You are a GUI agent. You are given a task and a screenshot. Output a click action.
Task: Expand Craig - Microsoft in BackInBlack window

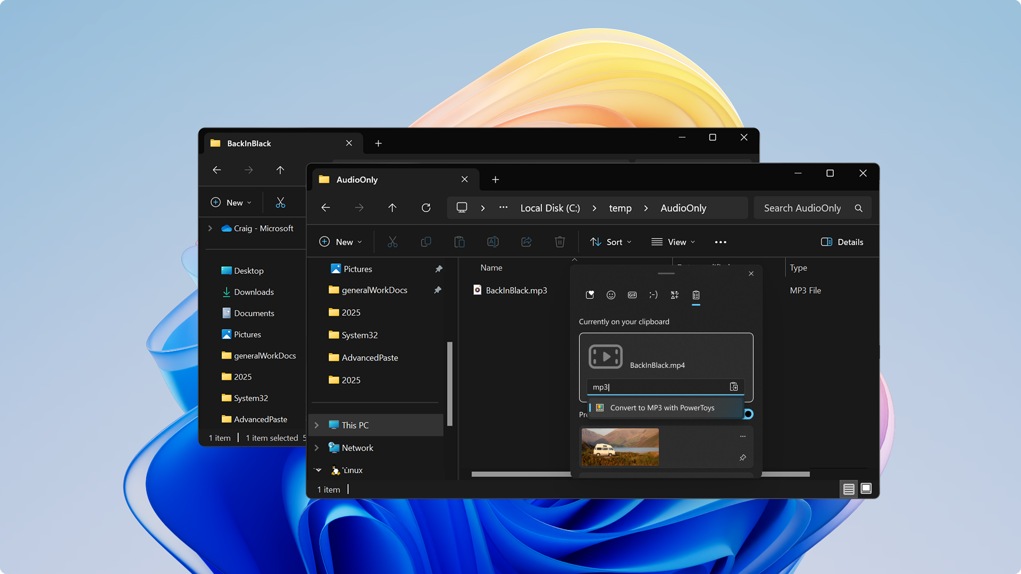211,229
